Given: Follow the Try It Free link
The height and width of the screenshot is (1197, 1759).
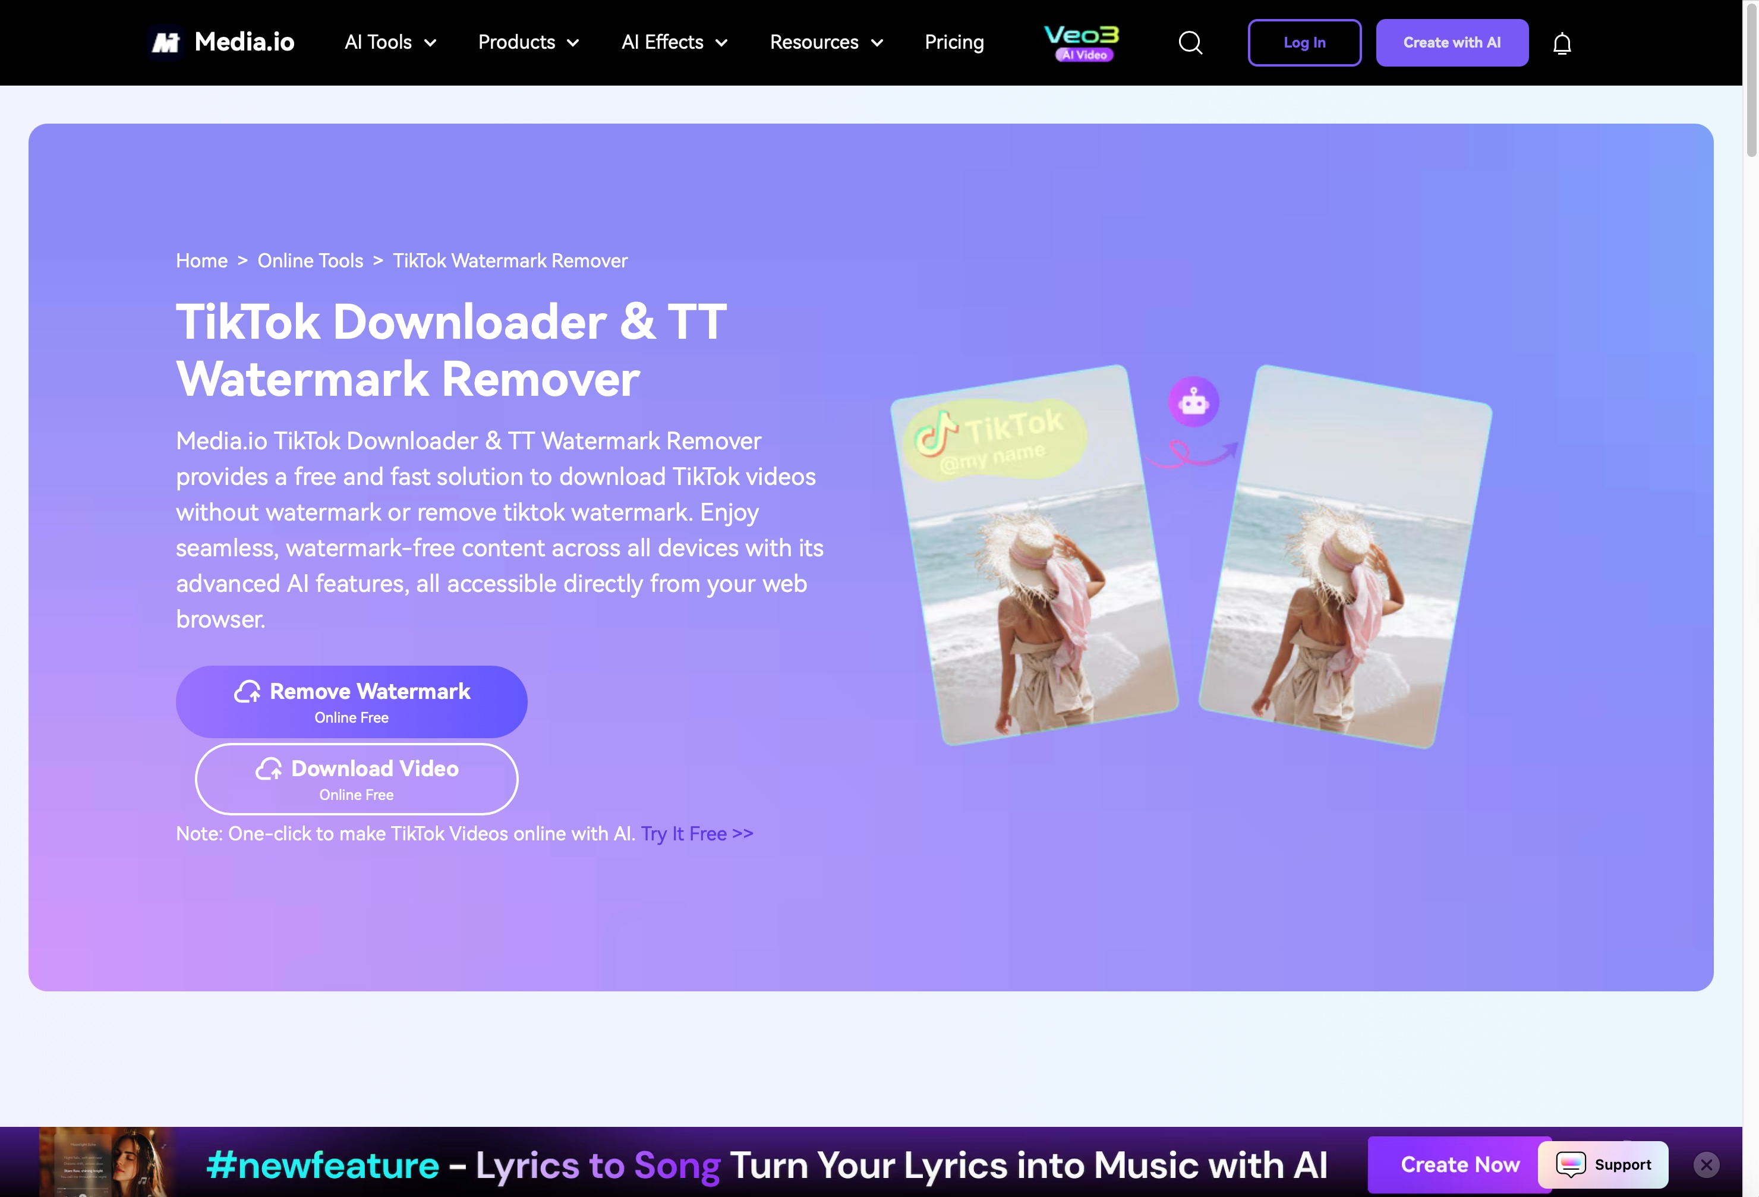Looking at the screenshot, I should 697,834.
